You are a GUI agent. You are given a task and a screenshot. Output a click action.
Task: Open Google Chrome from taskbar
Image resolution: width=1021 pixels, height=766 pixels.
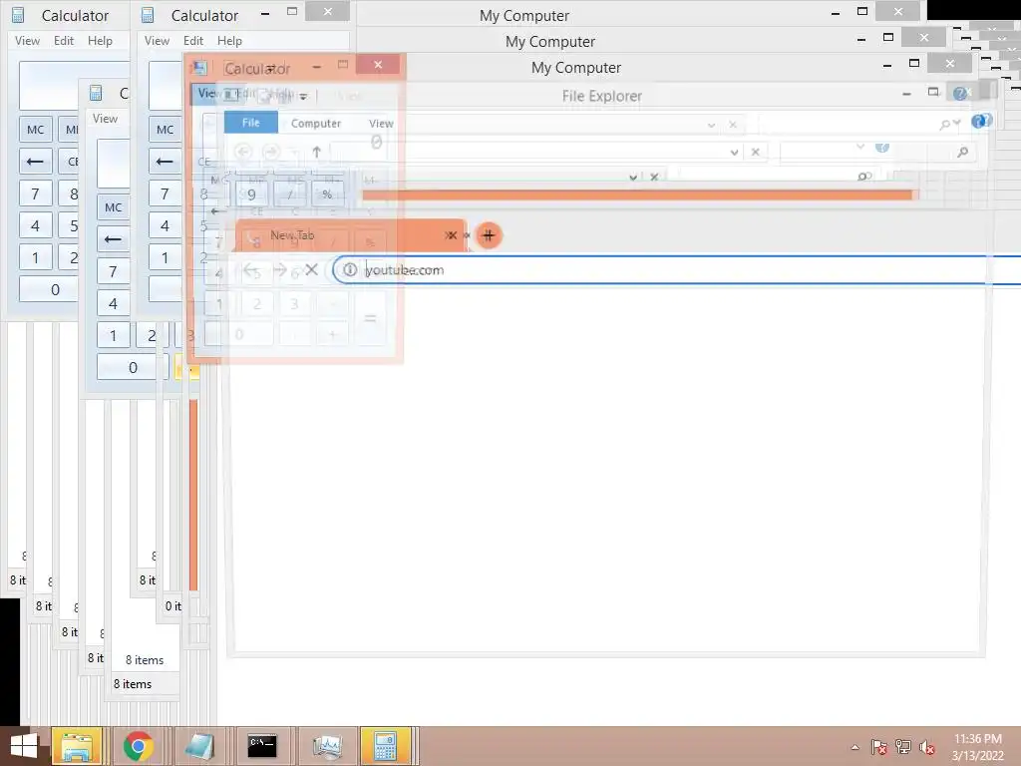[138, 746]
